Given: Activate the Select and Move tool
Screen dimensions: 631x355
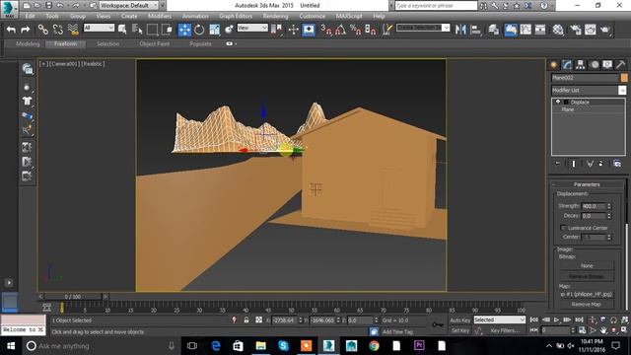Looking at the screenshot, I should (x=184, y=30).
